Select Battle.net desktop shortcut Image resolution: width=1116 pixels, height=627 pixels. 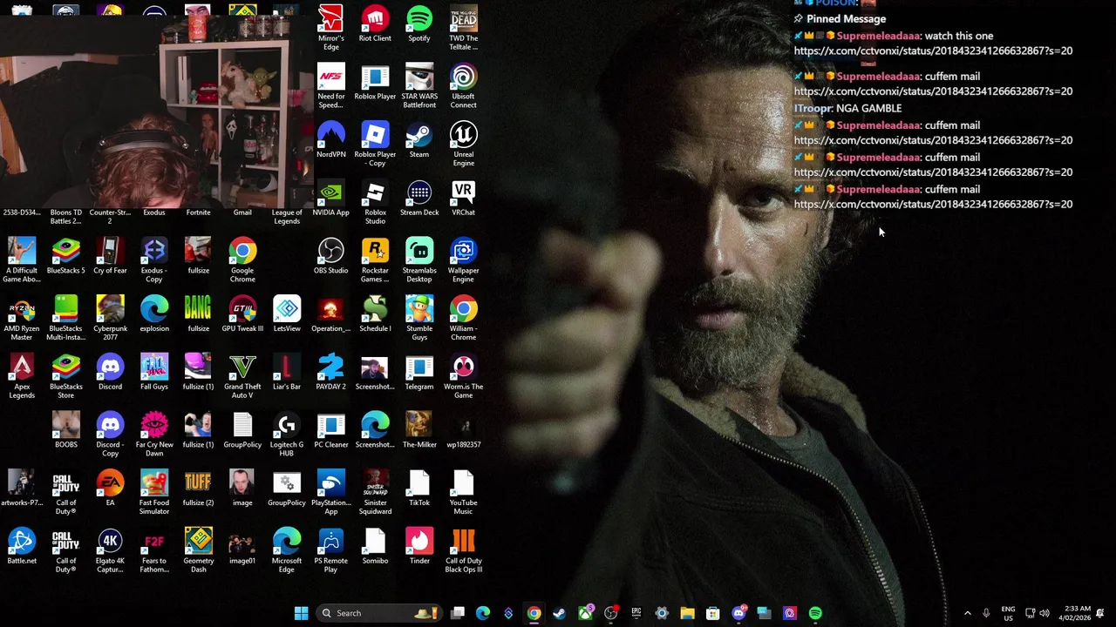pos(22,546)
